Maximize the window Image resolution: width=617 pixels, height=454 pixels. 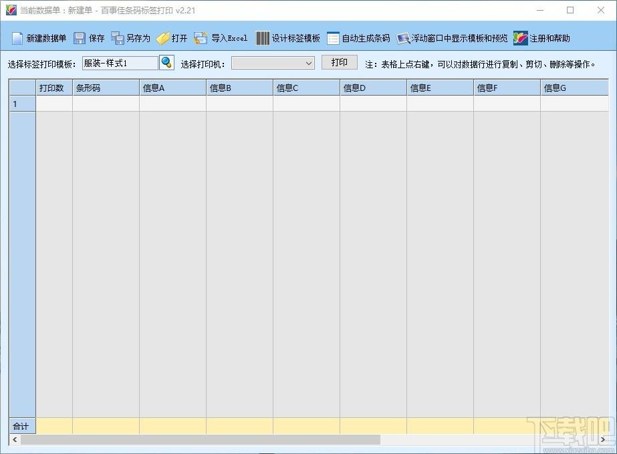tap(570, 10)
